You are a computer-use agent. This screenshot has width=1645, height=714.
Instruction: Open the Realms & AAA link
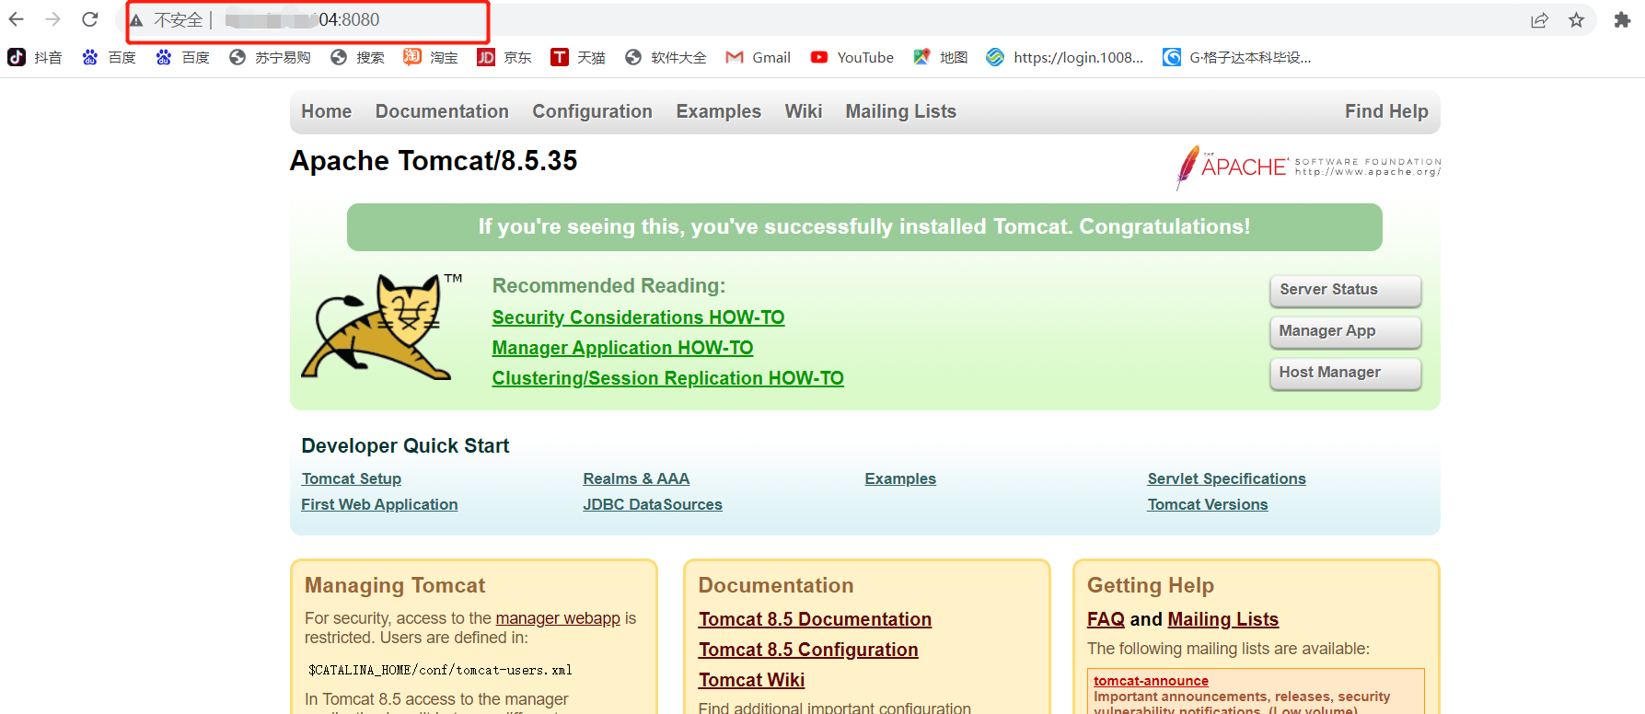636,478
